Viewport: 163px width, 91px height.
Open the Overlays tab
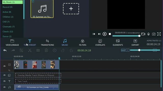100,43
